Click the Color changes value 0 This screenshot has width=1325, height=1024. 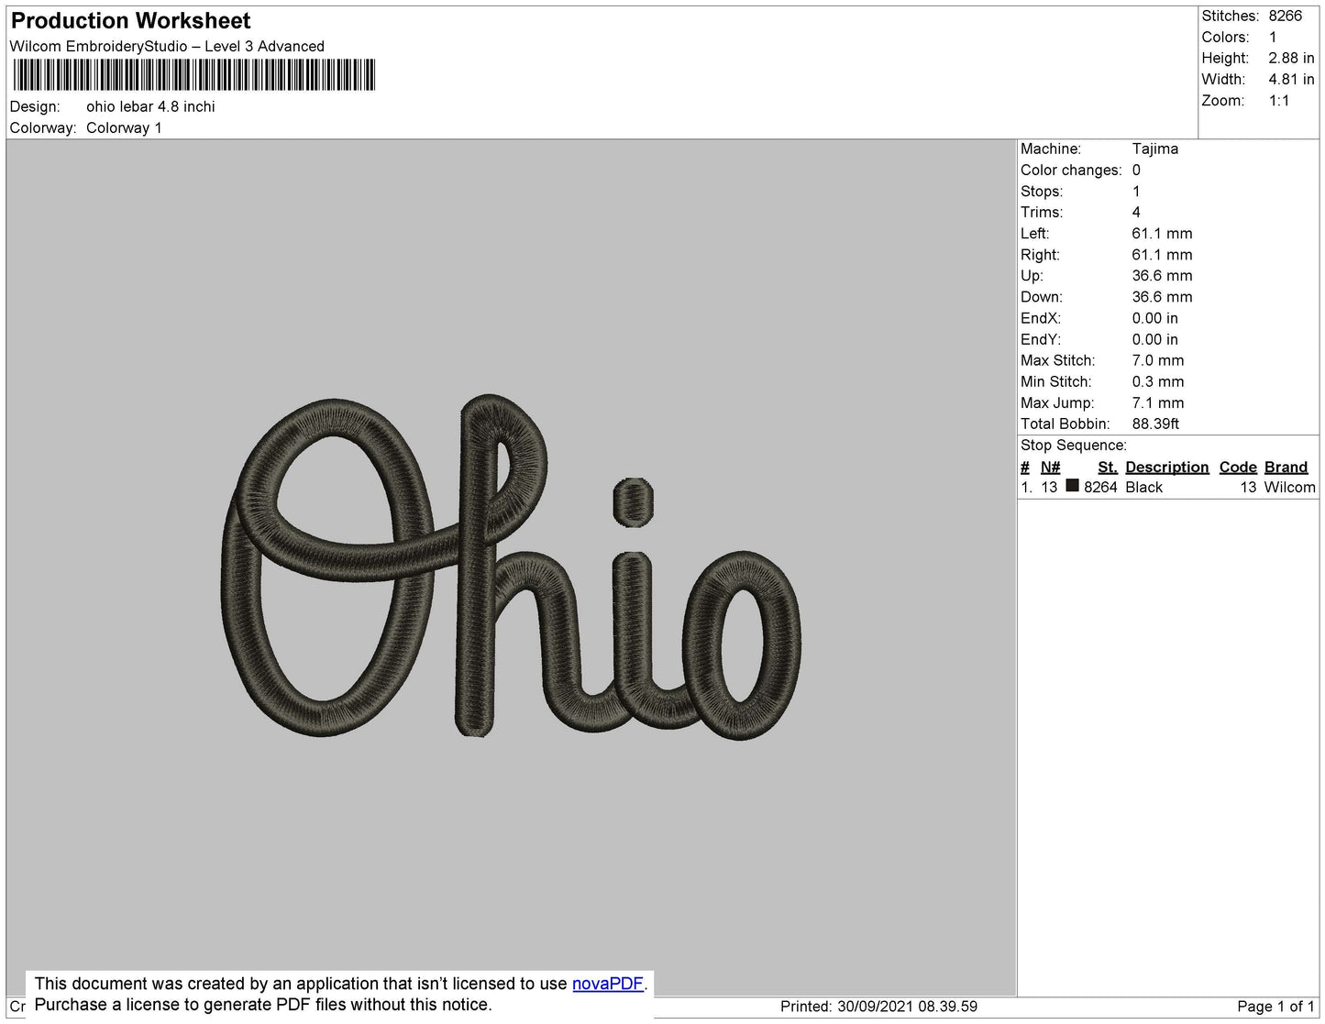pos(1136,170)
